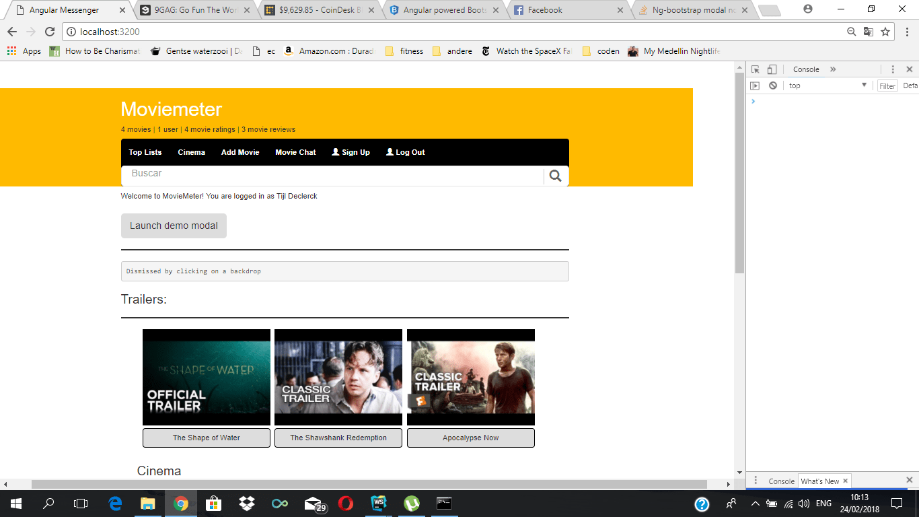Image resolution: width=919 pixels, height=517 pixels.
Task: Bookmark this page with the star icon
Action: [x=885, y=32]
